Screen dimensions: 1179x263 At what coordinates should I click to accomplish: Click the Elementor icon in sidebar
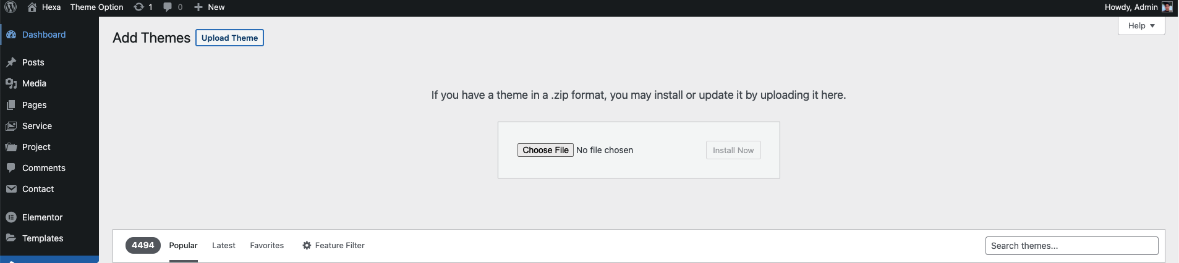11,217
